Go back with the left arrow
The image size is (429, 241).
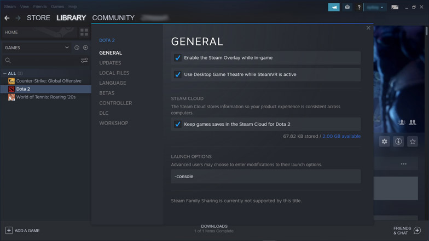[x=7, y=18]
